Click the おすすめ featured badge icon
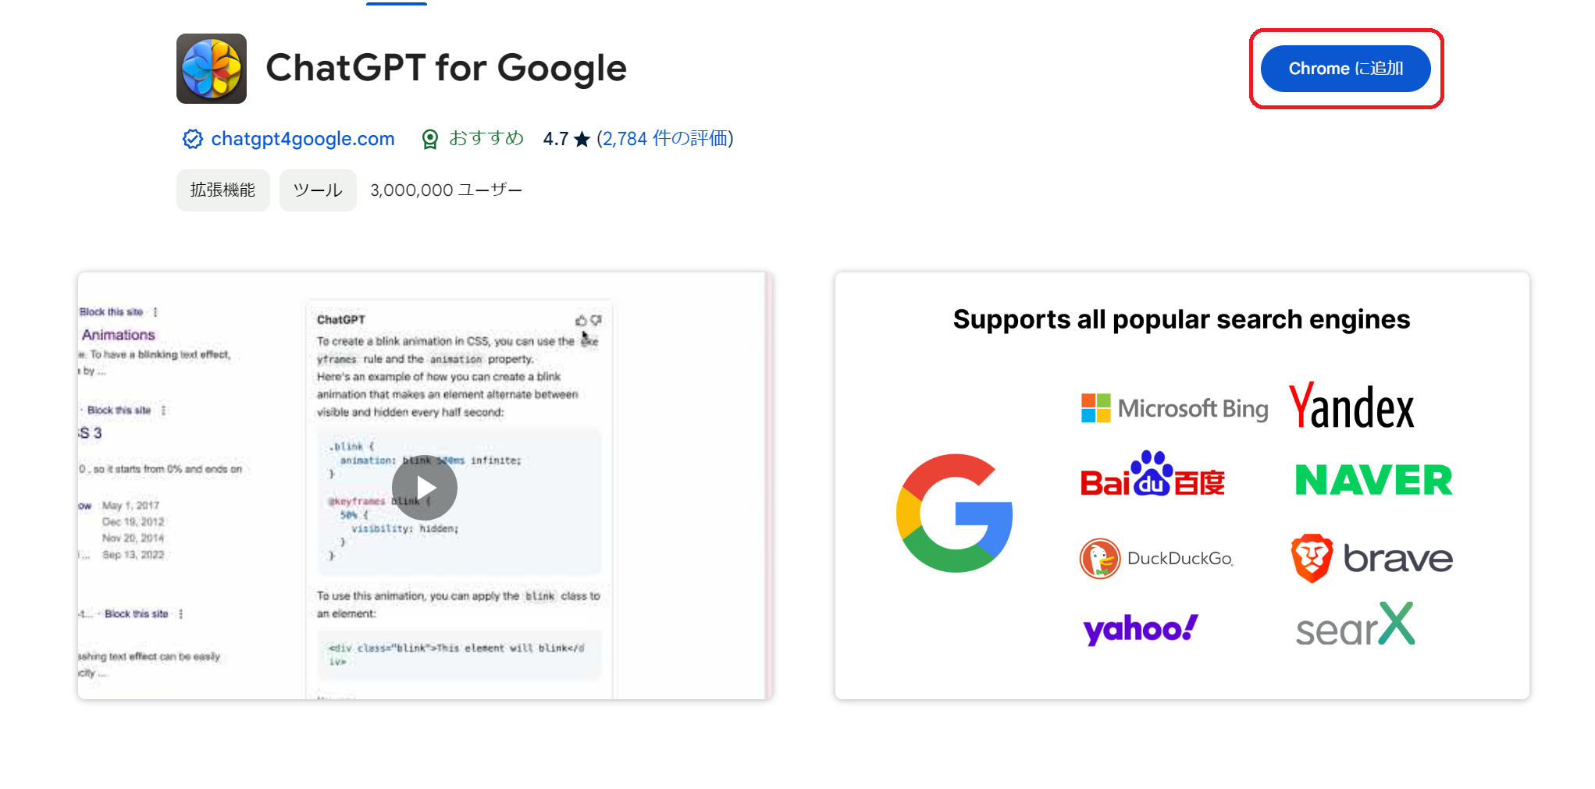The image size is (1595, 789). tap(430, 139)
